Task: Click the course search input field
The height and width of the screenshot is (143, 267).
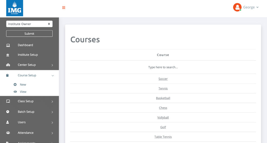Action: pyautogui.click(x=163, y=67)
